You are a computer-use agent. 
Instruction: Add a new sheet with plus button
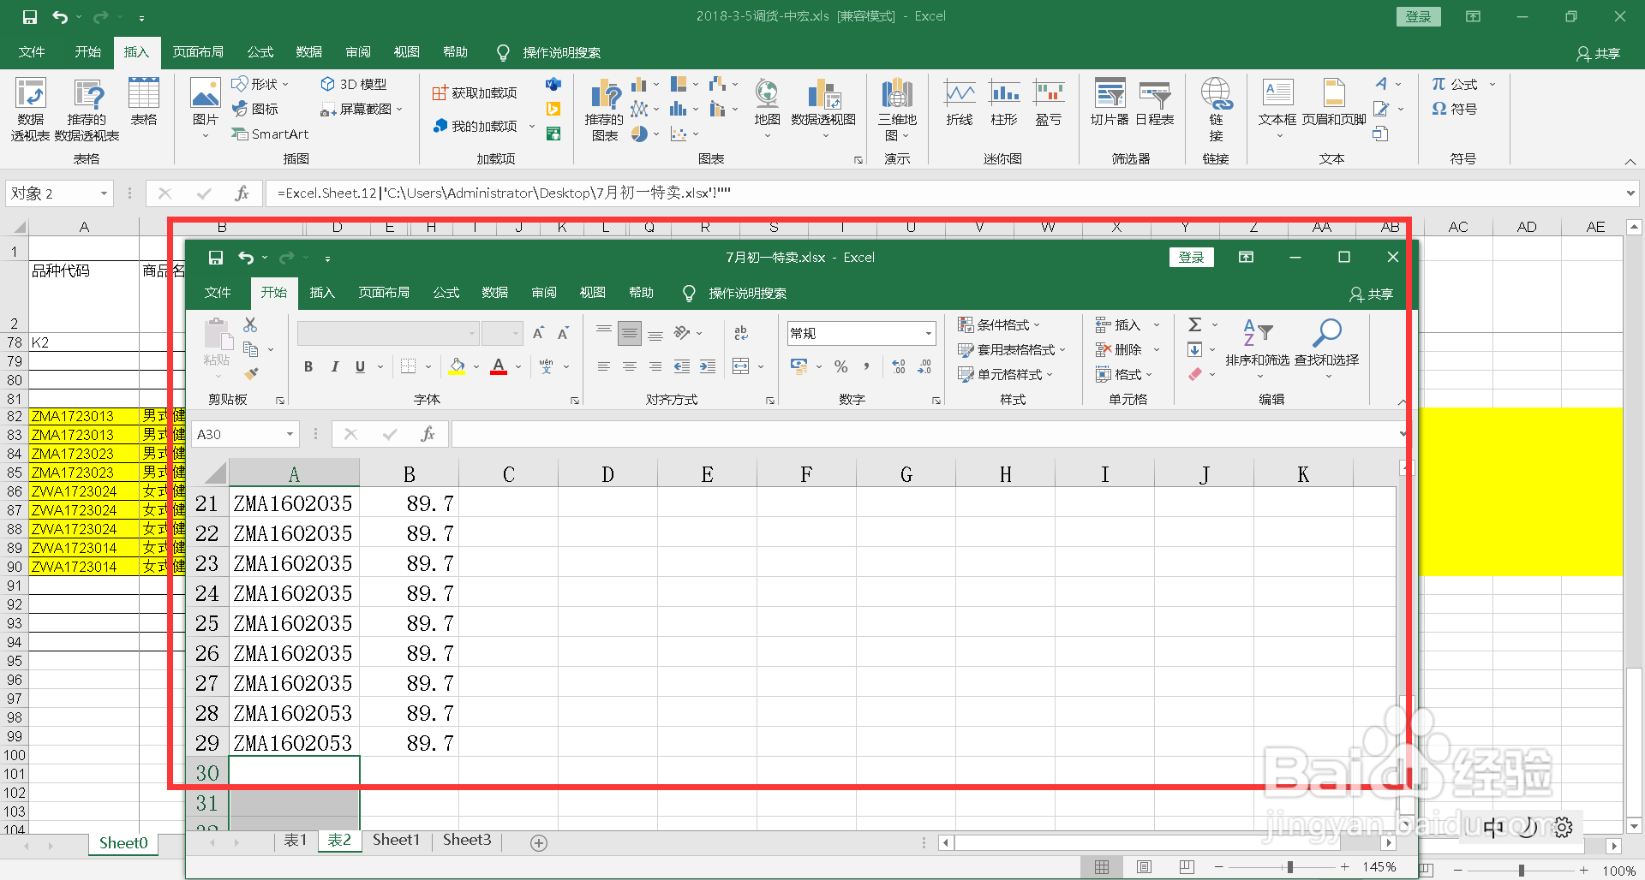click(539, 843)
